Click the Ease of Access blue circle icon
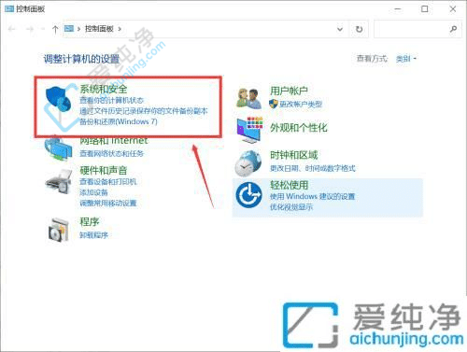The image size is (467, 352). (x=248, y=195)
